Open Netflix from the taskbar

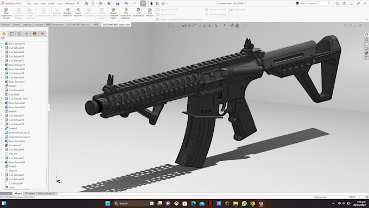click(x=211, y=203)
